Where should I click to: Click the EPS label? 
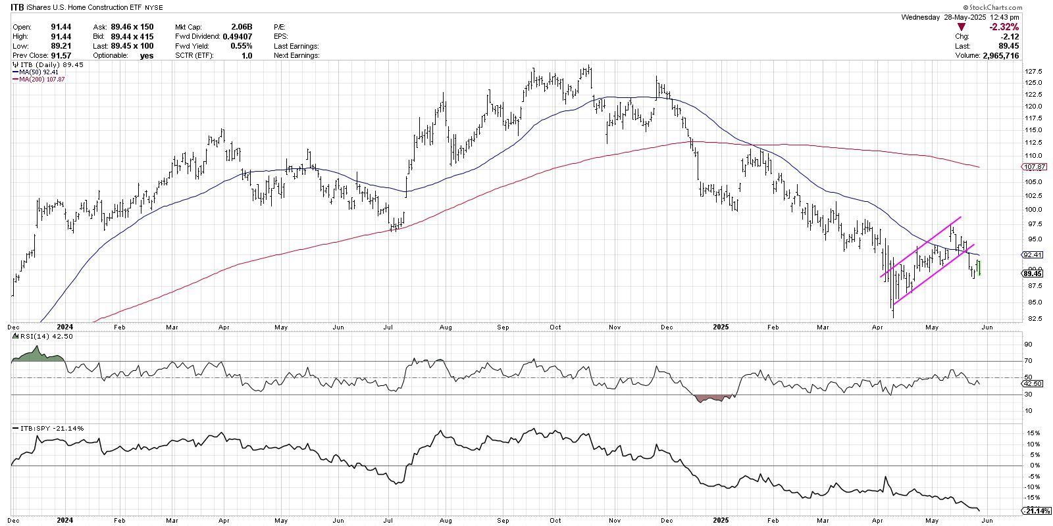280,37
